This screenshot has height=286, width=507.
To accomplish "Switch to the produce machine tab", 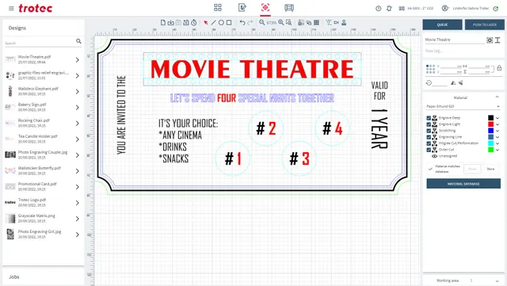I will coord(289,7).
